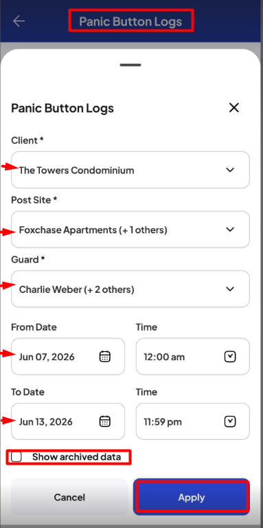Click the Post Site chevron arrow
The height and width of the screenshot is (528, 263).
(x=230, y=230)
